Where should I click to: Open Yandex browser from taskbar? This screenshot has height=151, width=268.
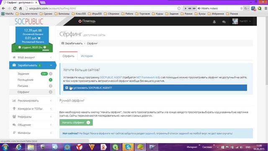80,147
